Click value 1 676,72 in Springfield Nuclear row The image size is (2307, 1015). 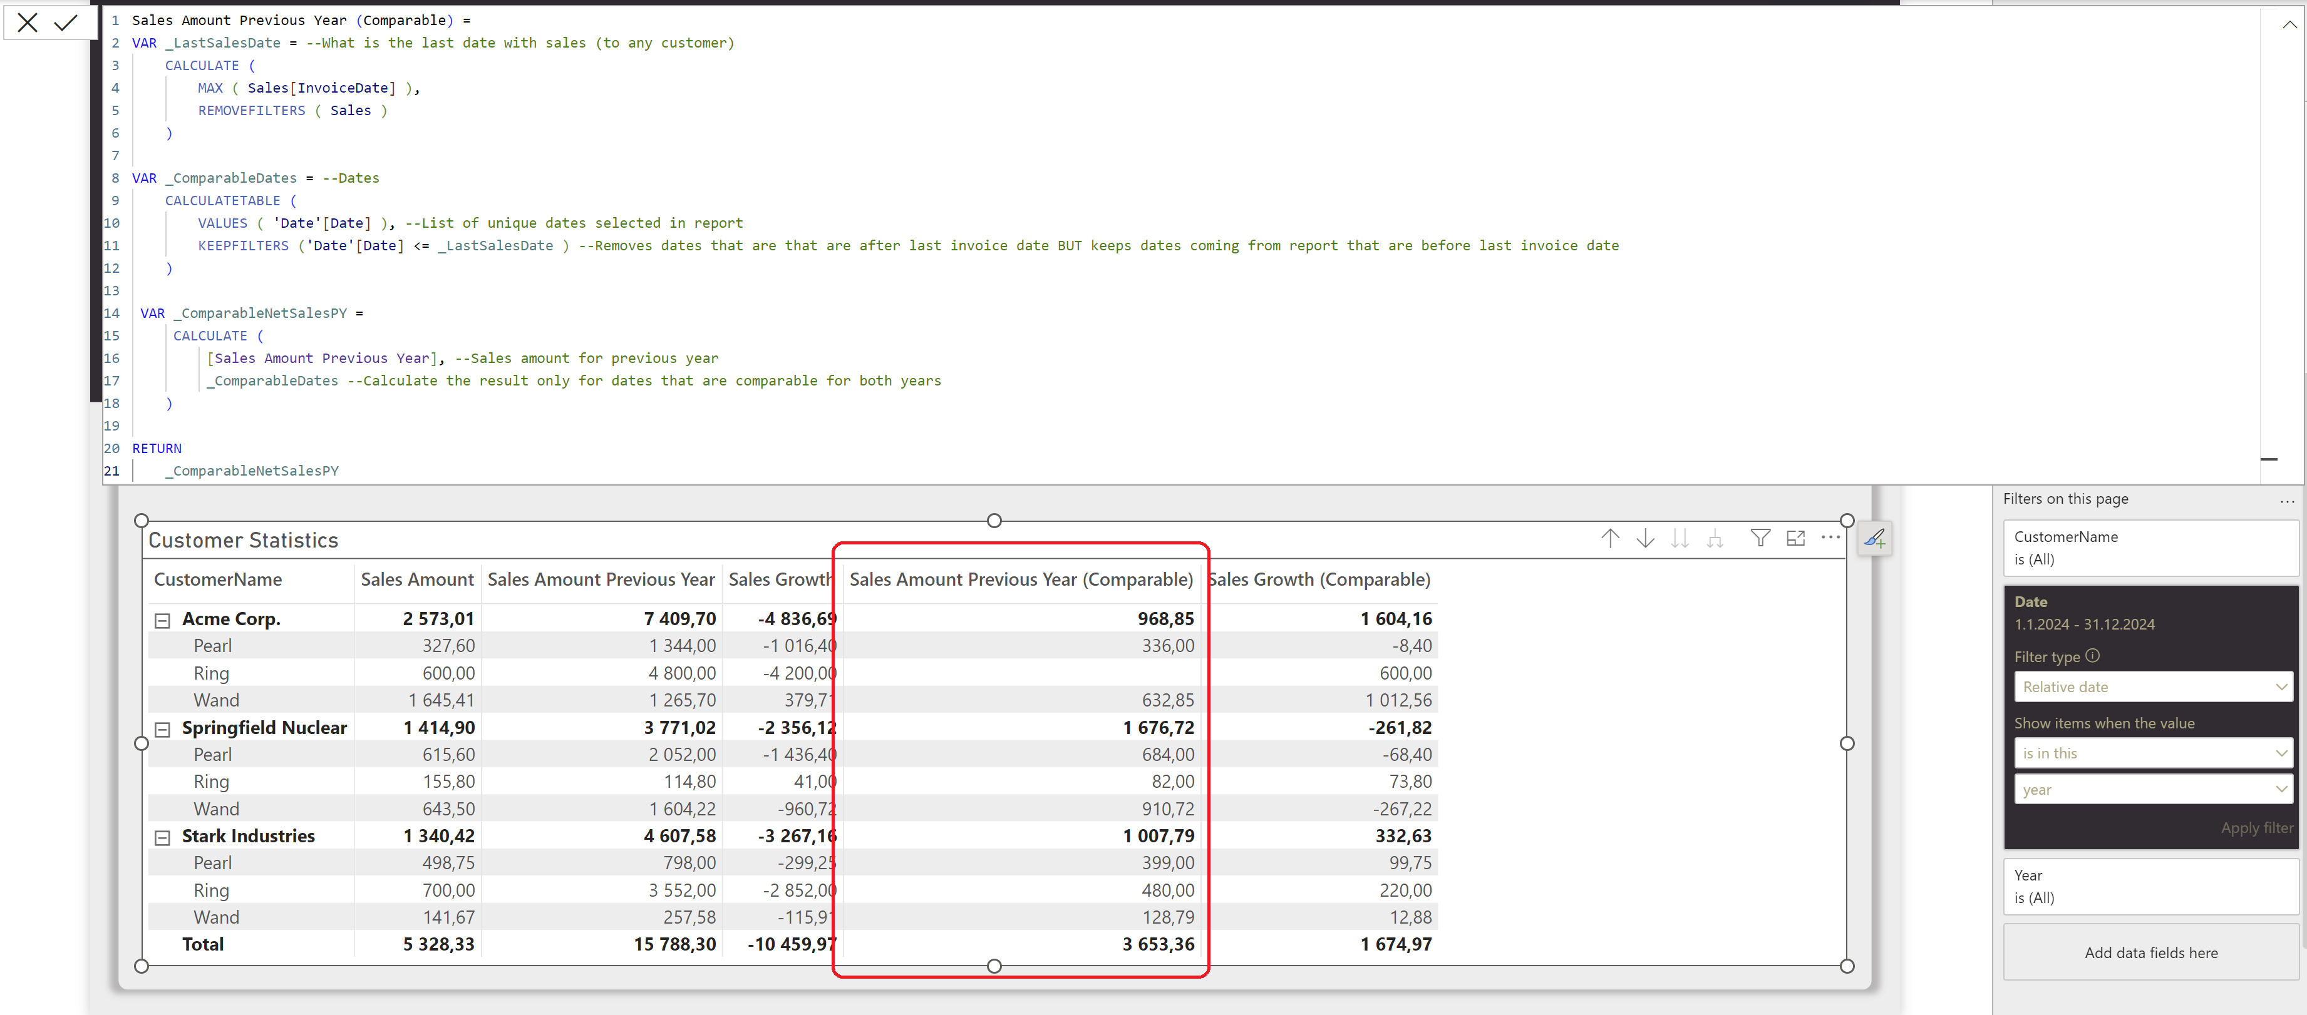tap(1158, 728)
